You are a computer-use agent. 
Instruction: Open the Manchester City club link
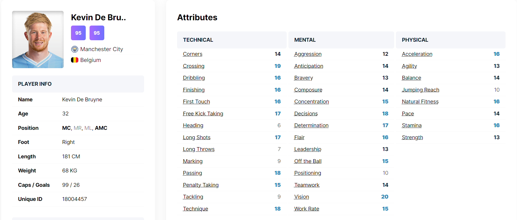pos(102,49)
